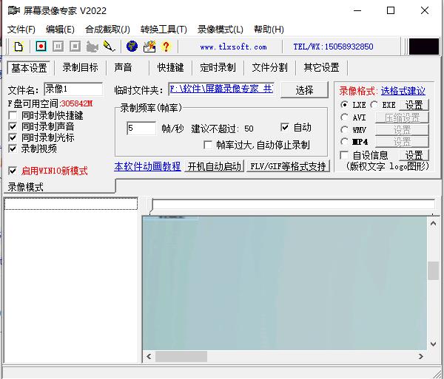Screen dimensions: 444x379
Task: Click the preview scroll up arrow
Action: [433, 223]
